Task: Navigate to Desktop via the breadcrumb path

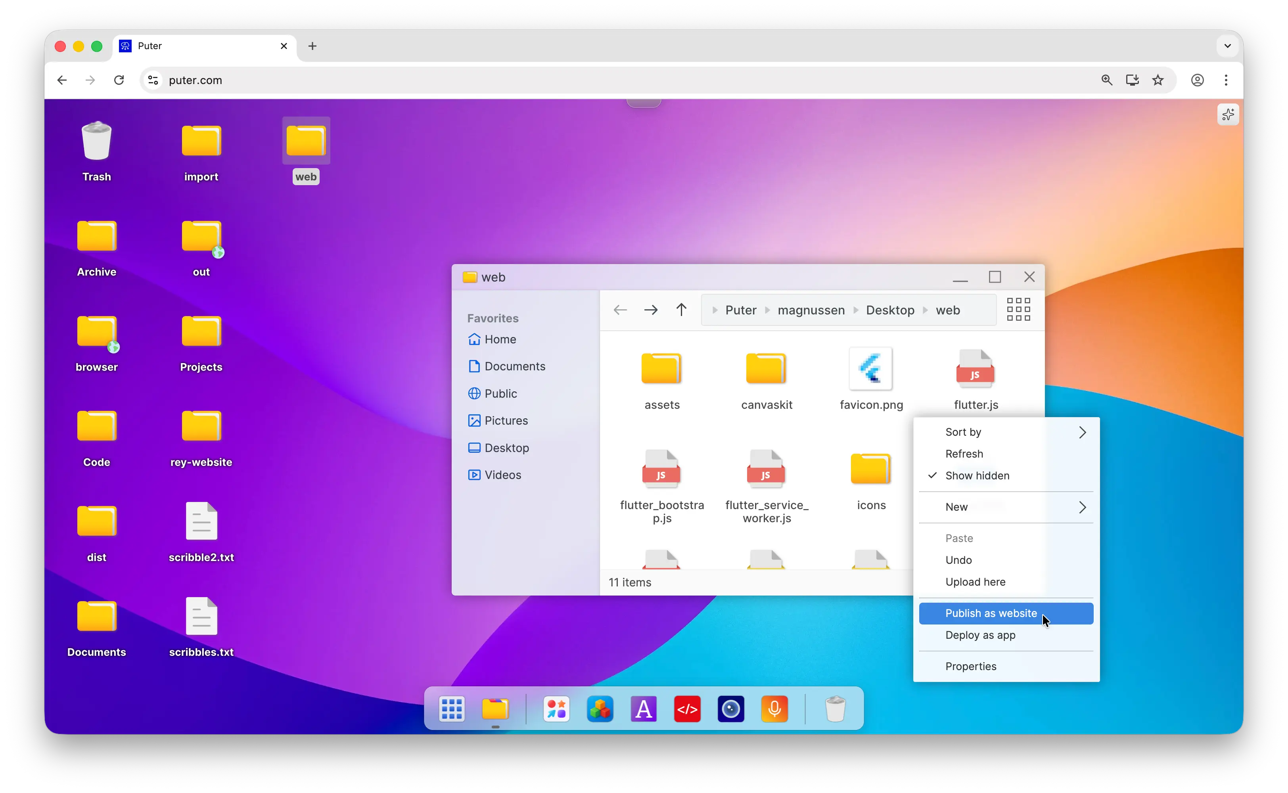Action: point(890,310)
